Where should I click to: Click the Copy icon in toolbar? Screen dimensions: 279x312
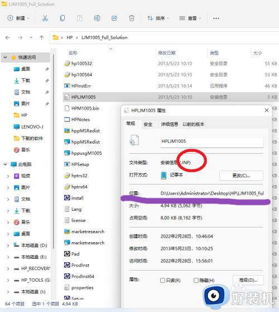point(62,18)
